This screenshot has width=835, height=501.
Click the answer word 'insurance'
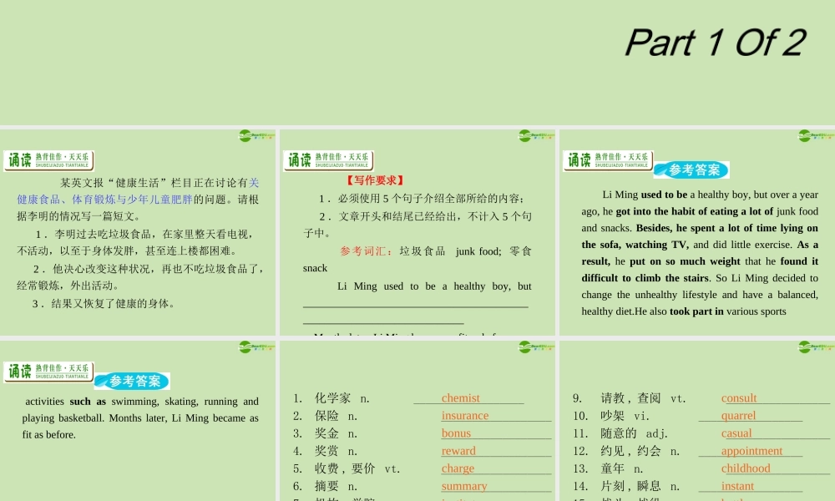point(465,415)
